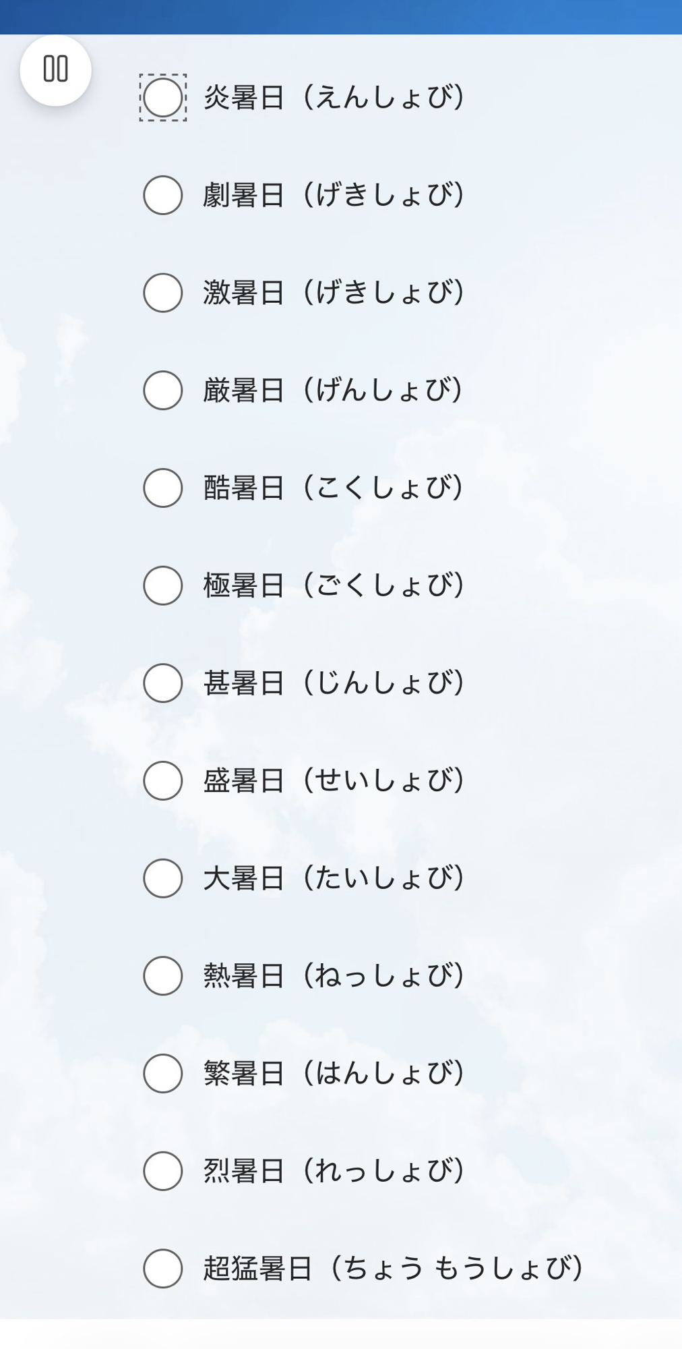The image size is (682, 1349).
Task: Click the 大暑日（たいしょび） label text
Action: point(334,878)
